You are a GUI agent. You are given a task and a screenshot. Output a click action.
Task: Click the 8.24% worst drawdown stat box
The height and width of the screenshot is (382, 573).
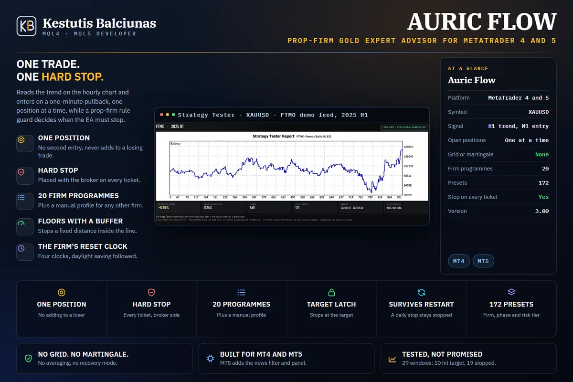(223, 207)
